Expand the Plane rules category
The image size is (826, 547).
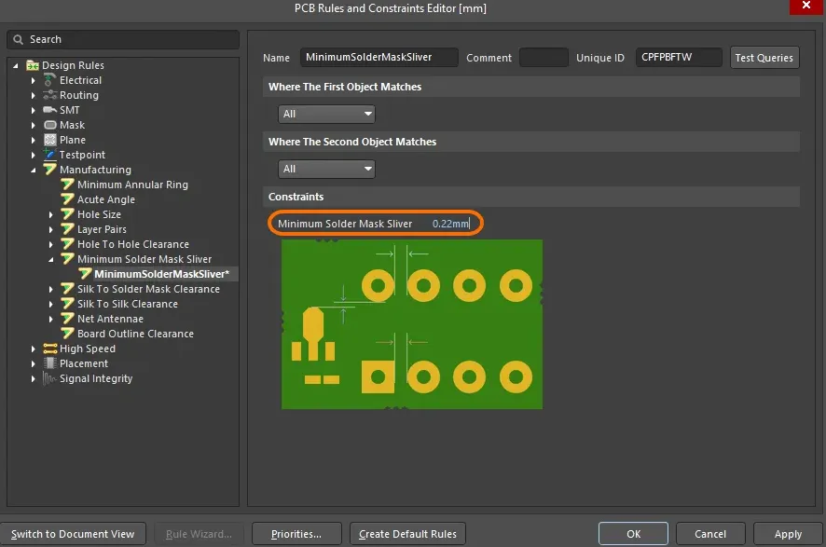34,140
